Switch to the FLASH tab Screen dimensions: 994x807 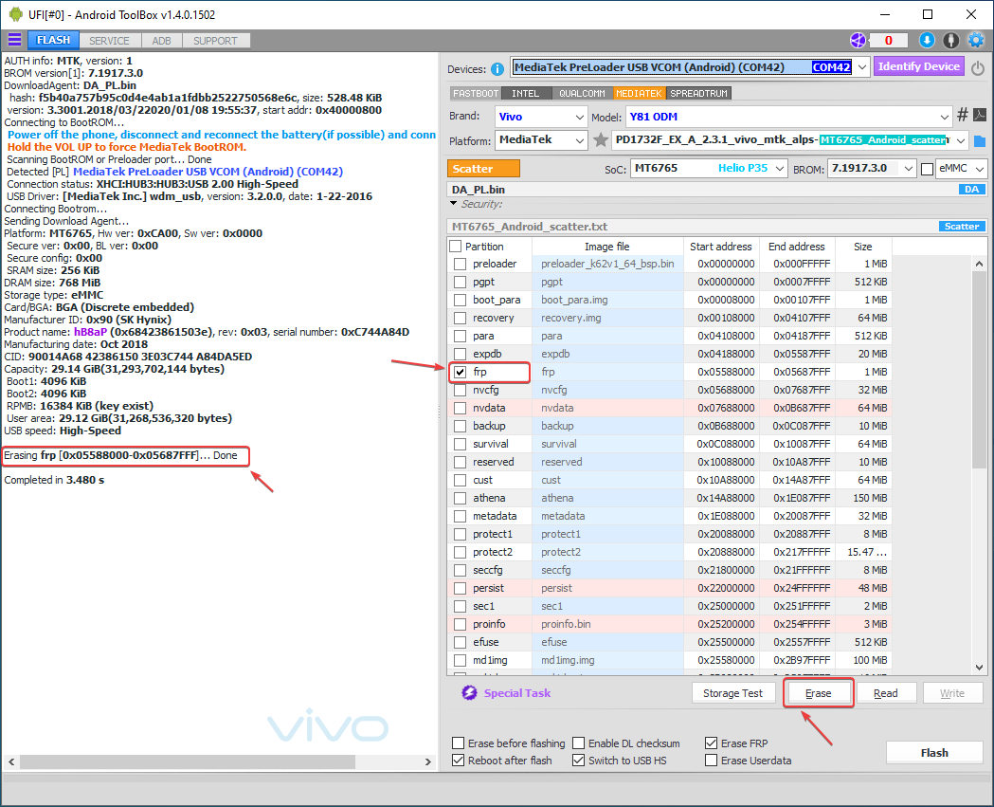pos(53,40)
